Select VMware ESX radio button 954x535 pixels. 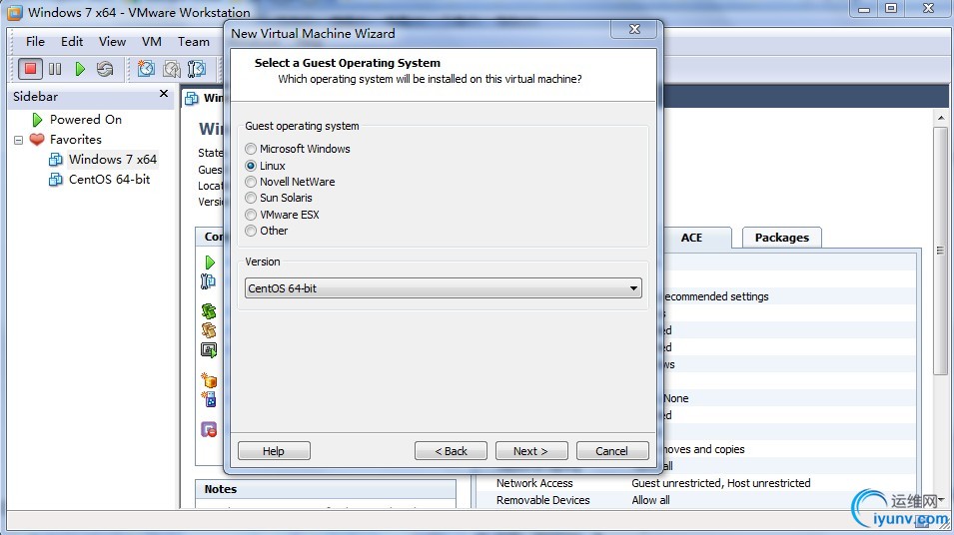pyautogui.click(x=251, y=215)
